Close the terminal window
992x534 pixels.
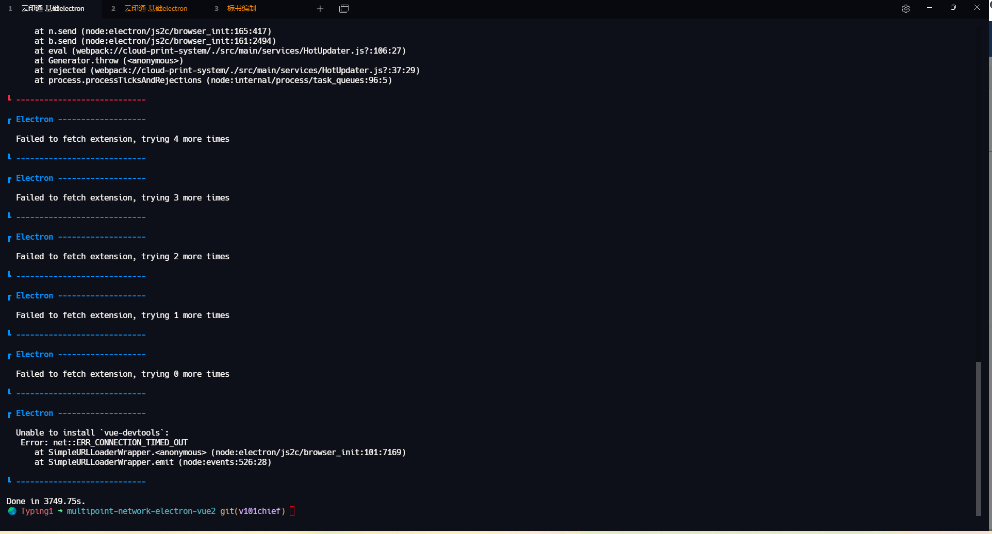(x=977, y=8)
